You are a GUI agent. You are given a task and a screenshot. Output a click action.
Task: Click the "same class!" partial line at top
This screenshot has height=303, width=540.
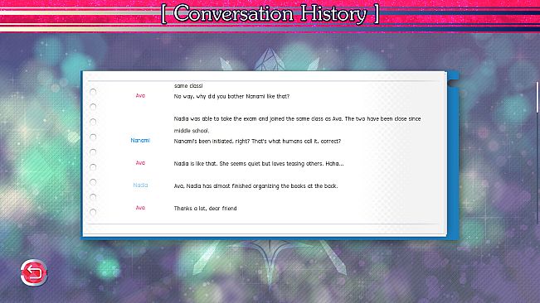[188, 85]
